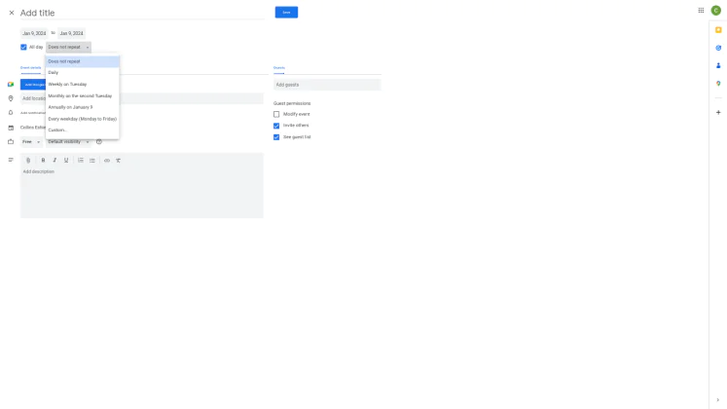Close the event editor with the X icon
The height and width of the screenshot is (409, 727).
point(12,13)
